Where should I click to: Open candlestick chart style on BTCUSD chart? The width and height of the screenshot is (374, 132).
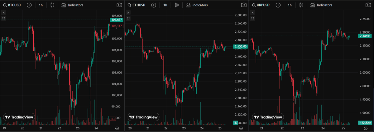tap(52, 5)
